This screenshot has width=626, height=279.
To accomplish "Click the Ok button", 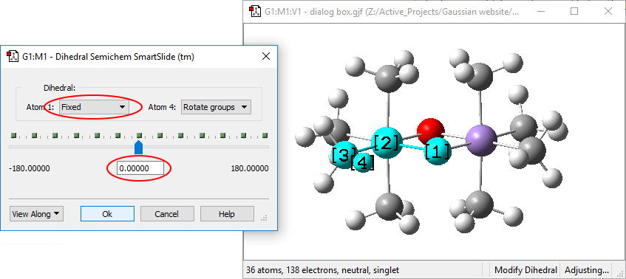I will click(107, 213).
